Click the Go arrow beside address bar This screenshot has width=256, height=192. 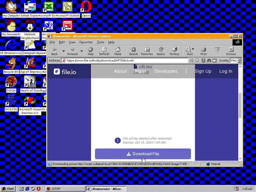point(191,60)
